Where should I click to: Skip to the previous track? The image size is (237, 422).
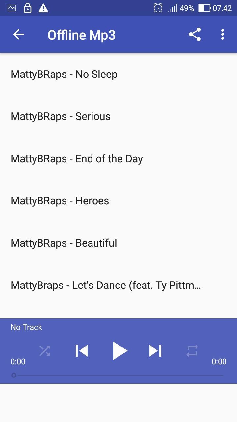point(82,351)
